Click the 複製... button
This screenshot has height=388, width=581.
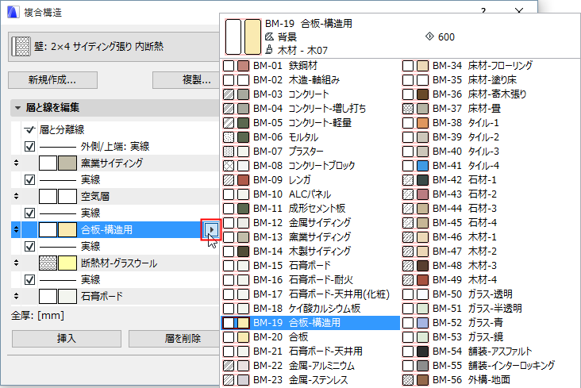(x=187, y=79)
